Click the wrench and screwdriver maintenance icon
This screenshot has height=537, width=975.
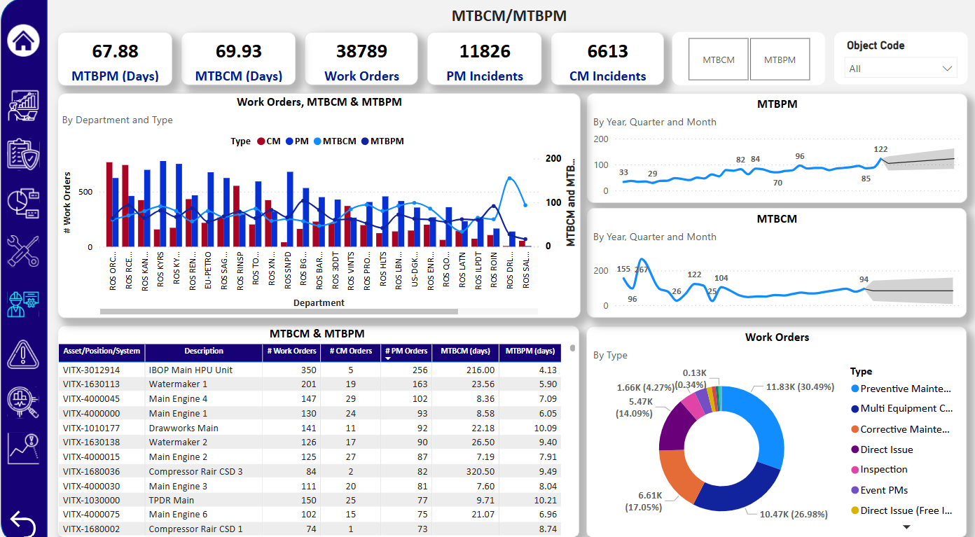pos(23,252)
